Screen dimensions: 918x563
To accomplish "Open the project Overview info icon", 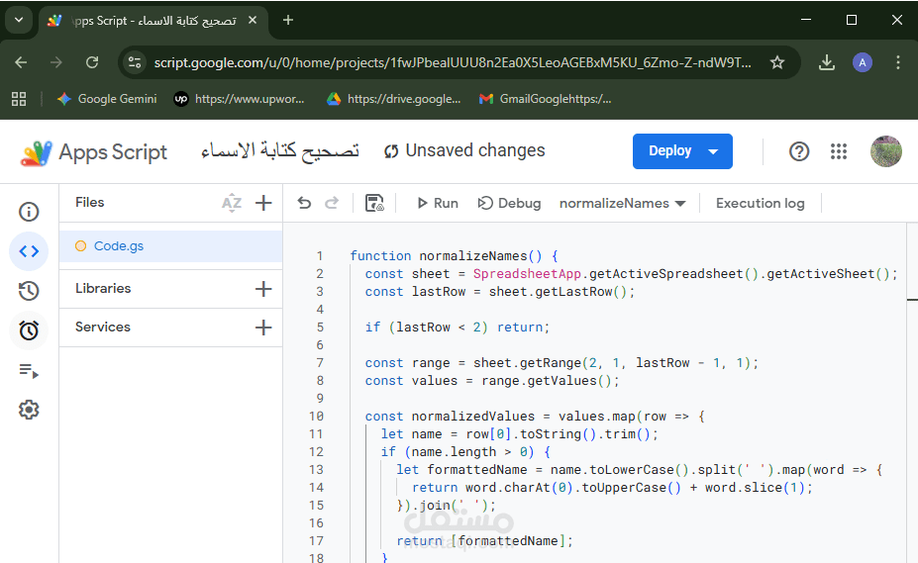I will coord(29,212).
